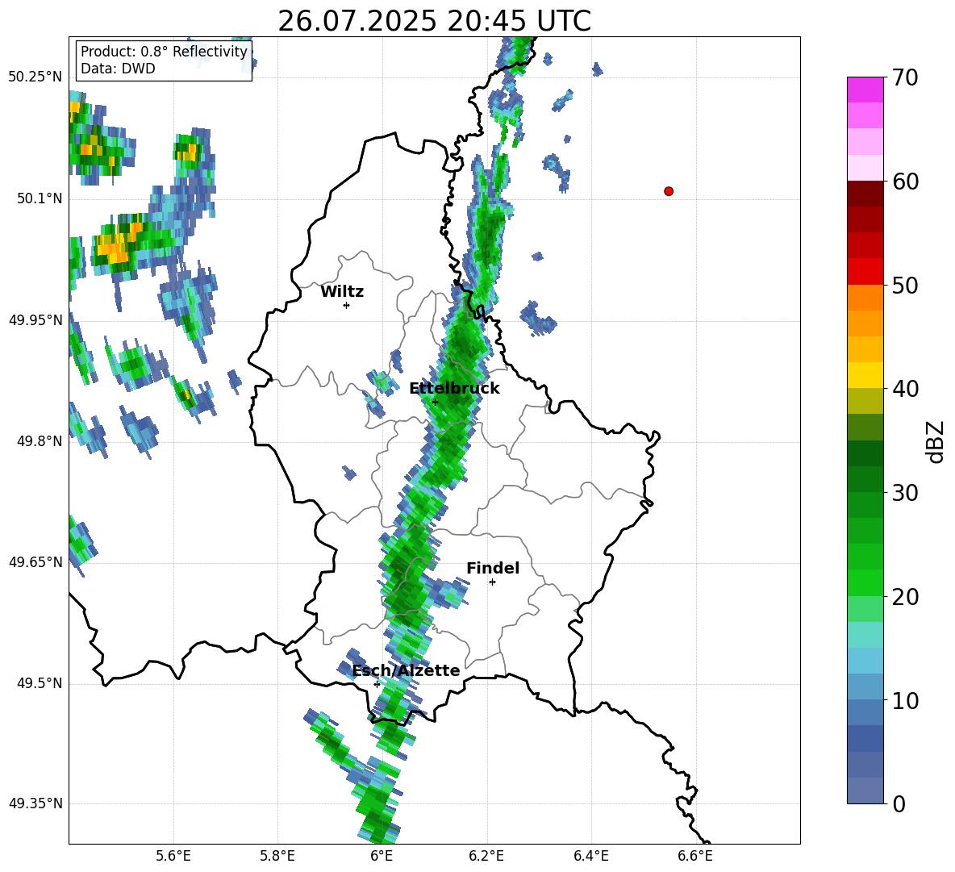The image size is (955, 872).
Task: Click the 50 tick on the colorbar
Action: click(904, 285)
